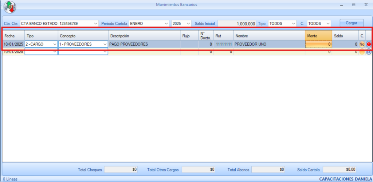Toggle the blank orange C. indicator in second row
Image resolution: width=373 pixels, height=182 pixels.
(362, 52)
